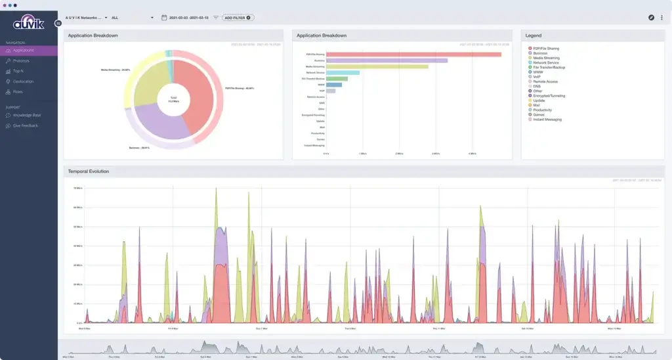This screenshot has width=672, height=360.
Task: Click the Other legend color dot
Action: point(530,91)
